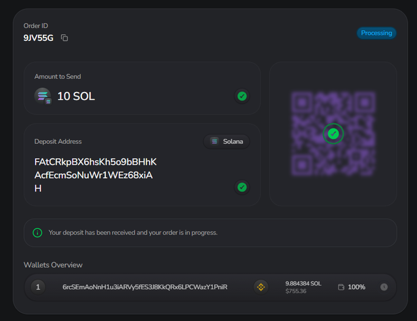This screenshot has height=321, width=417.
Task: Click the Solana coin icon beside 10 SOL
Action: [42, 96]
